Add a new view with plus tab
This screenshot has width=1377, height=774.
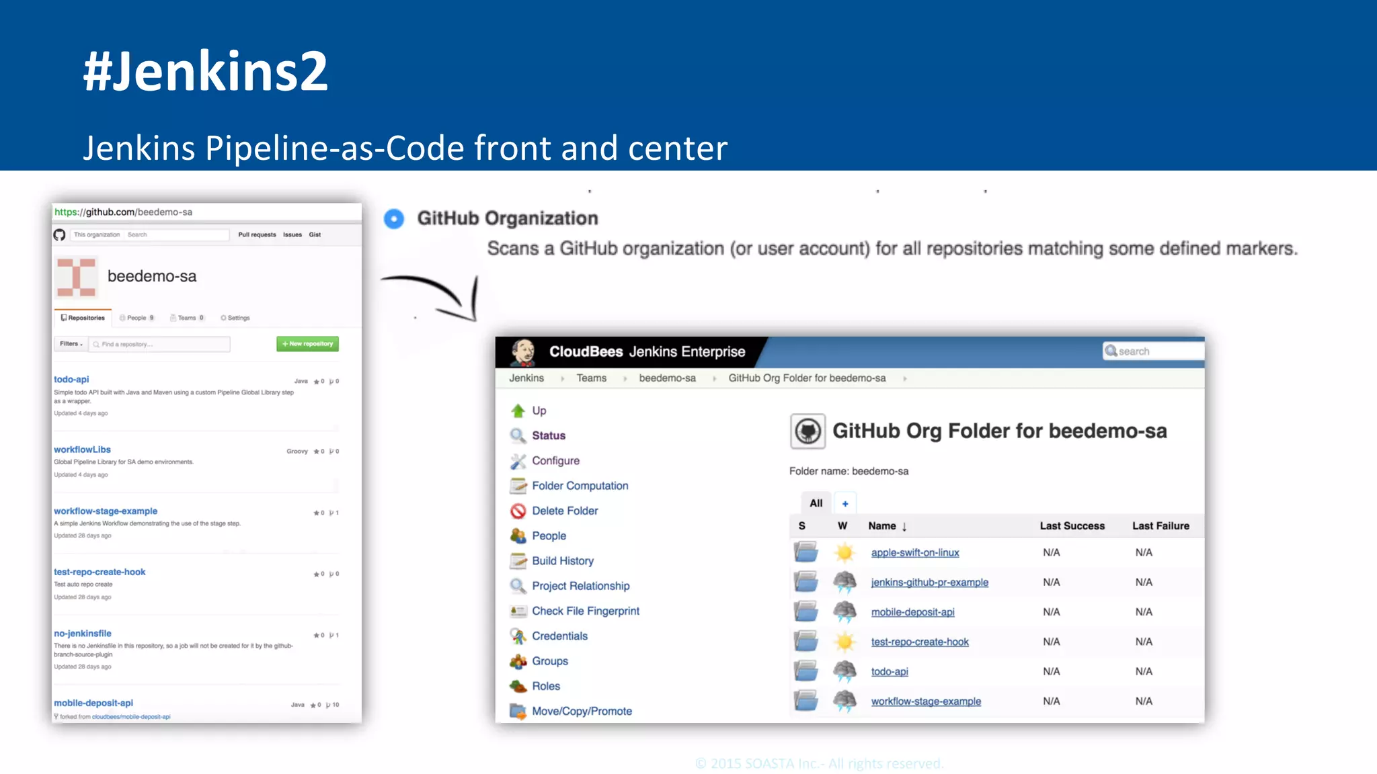(x=845, y=503)
